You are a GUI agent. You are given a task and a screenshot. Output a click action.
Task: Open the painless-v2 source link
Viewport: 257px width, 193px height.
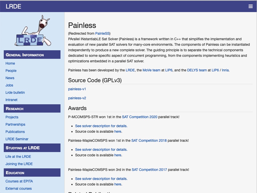pyautogui.click(x=77, y=98)
